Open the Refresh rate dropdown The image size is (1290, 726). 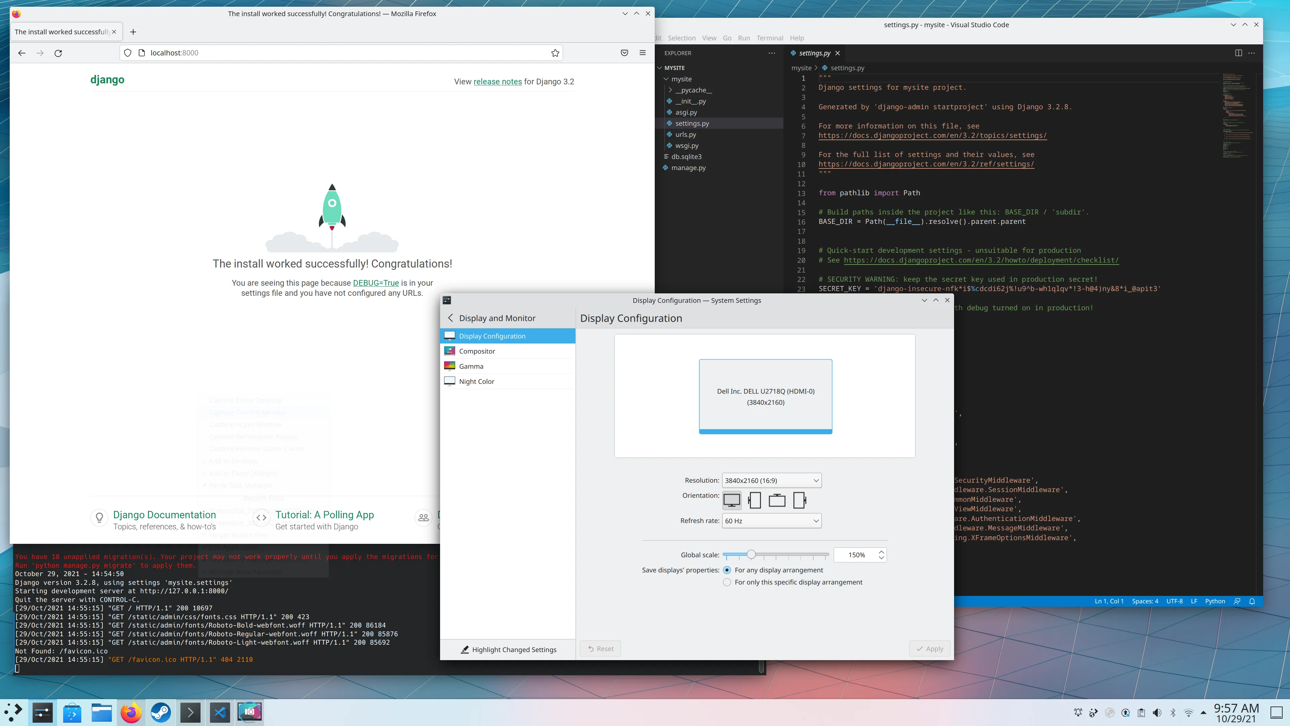pyautogui.click(x=772, y=521)
